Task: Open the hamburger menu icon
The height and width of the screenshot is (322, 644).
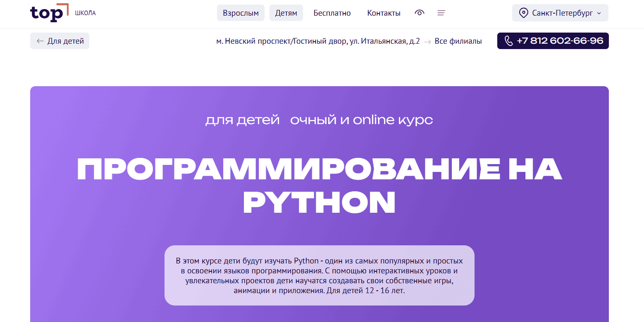Action: [441, 13]
